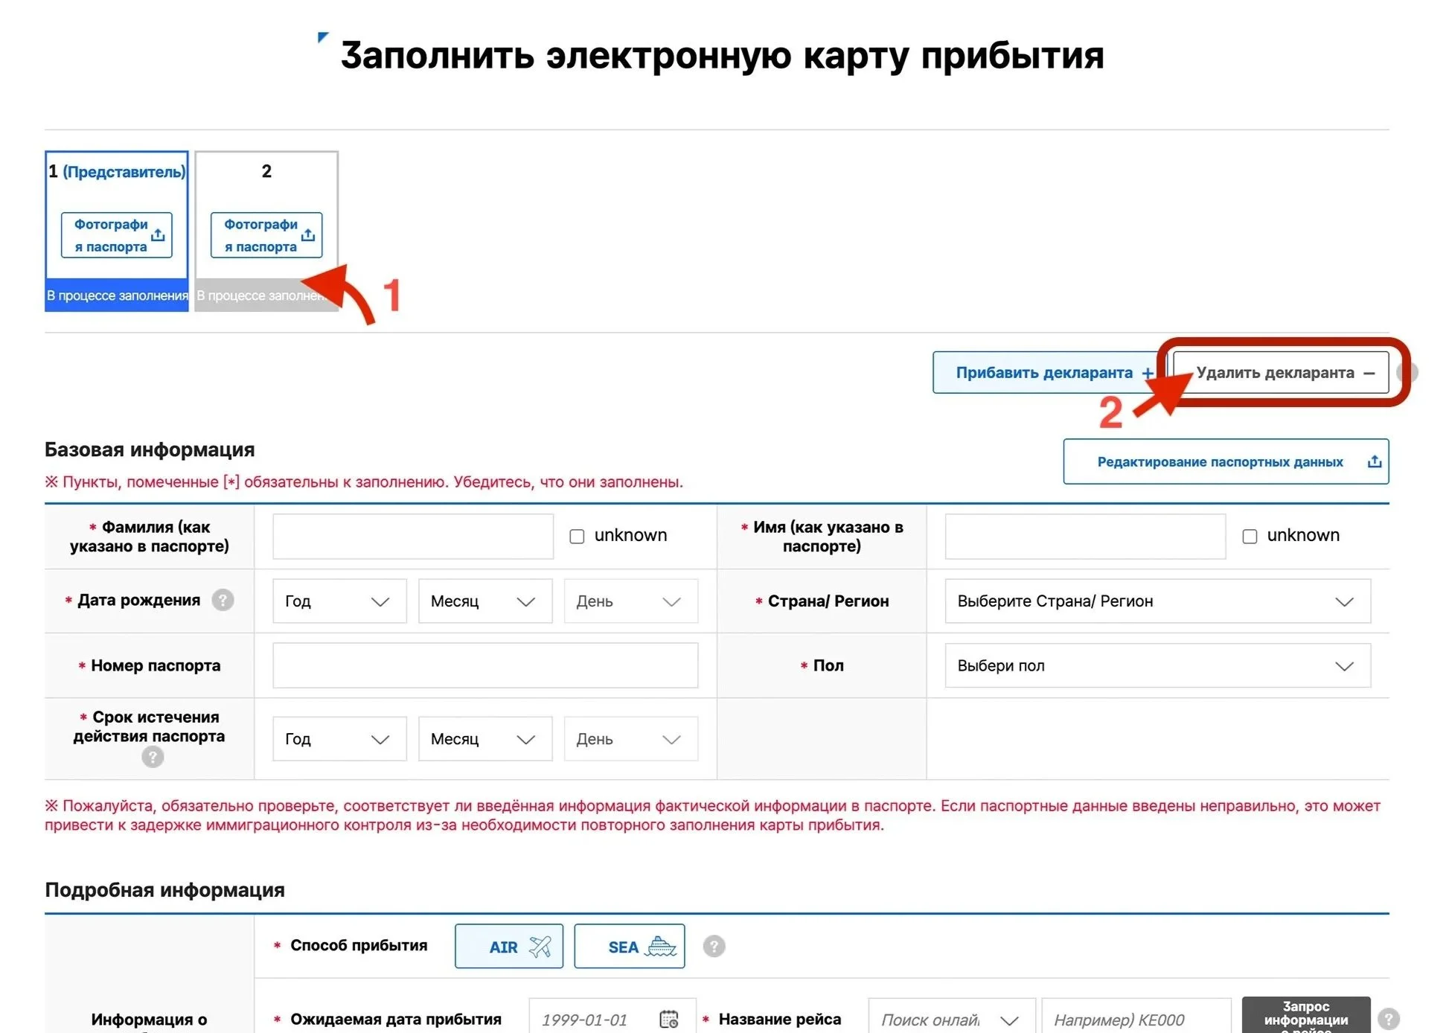Click help icon beside SEA arrival option
This screenshot has height=1033, width=1446.
[x=714, y=946]
